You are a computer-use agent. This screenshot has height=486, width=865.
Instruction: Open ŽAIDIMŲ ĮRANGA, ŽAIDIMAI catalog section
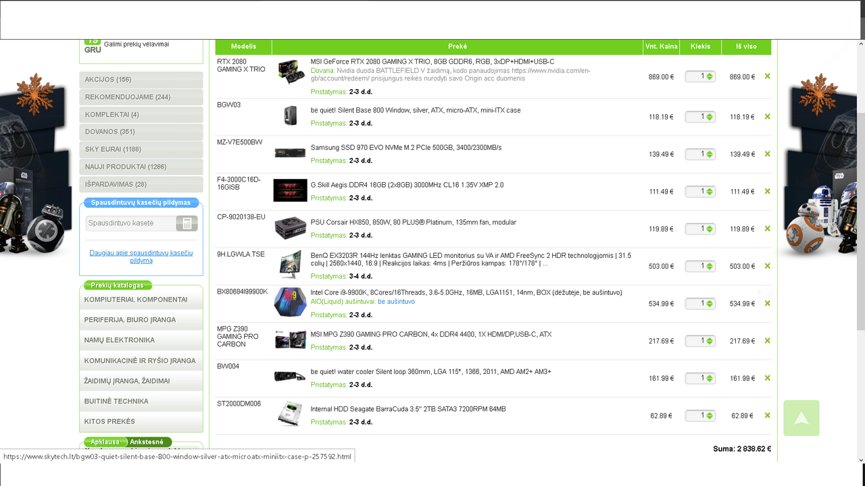141,381
